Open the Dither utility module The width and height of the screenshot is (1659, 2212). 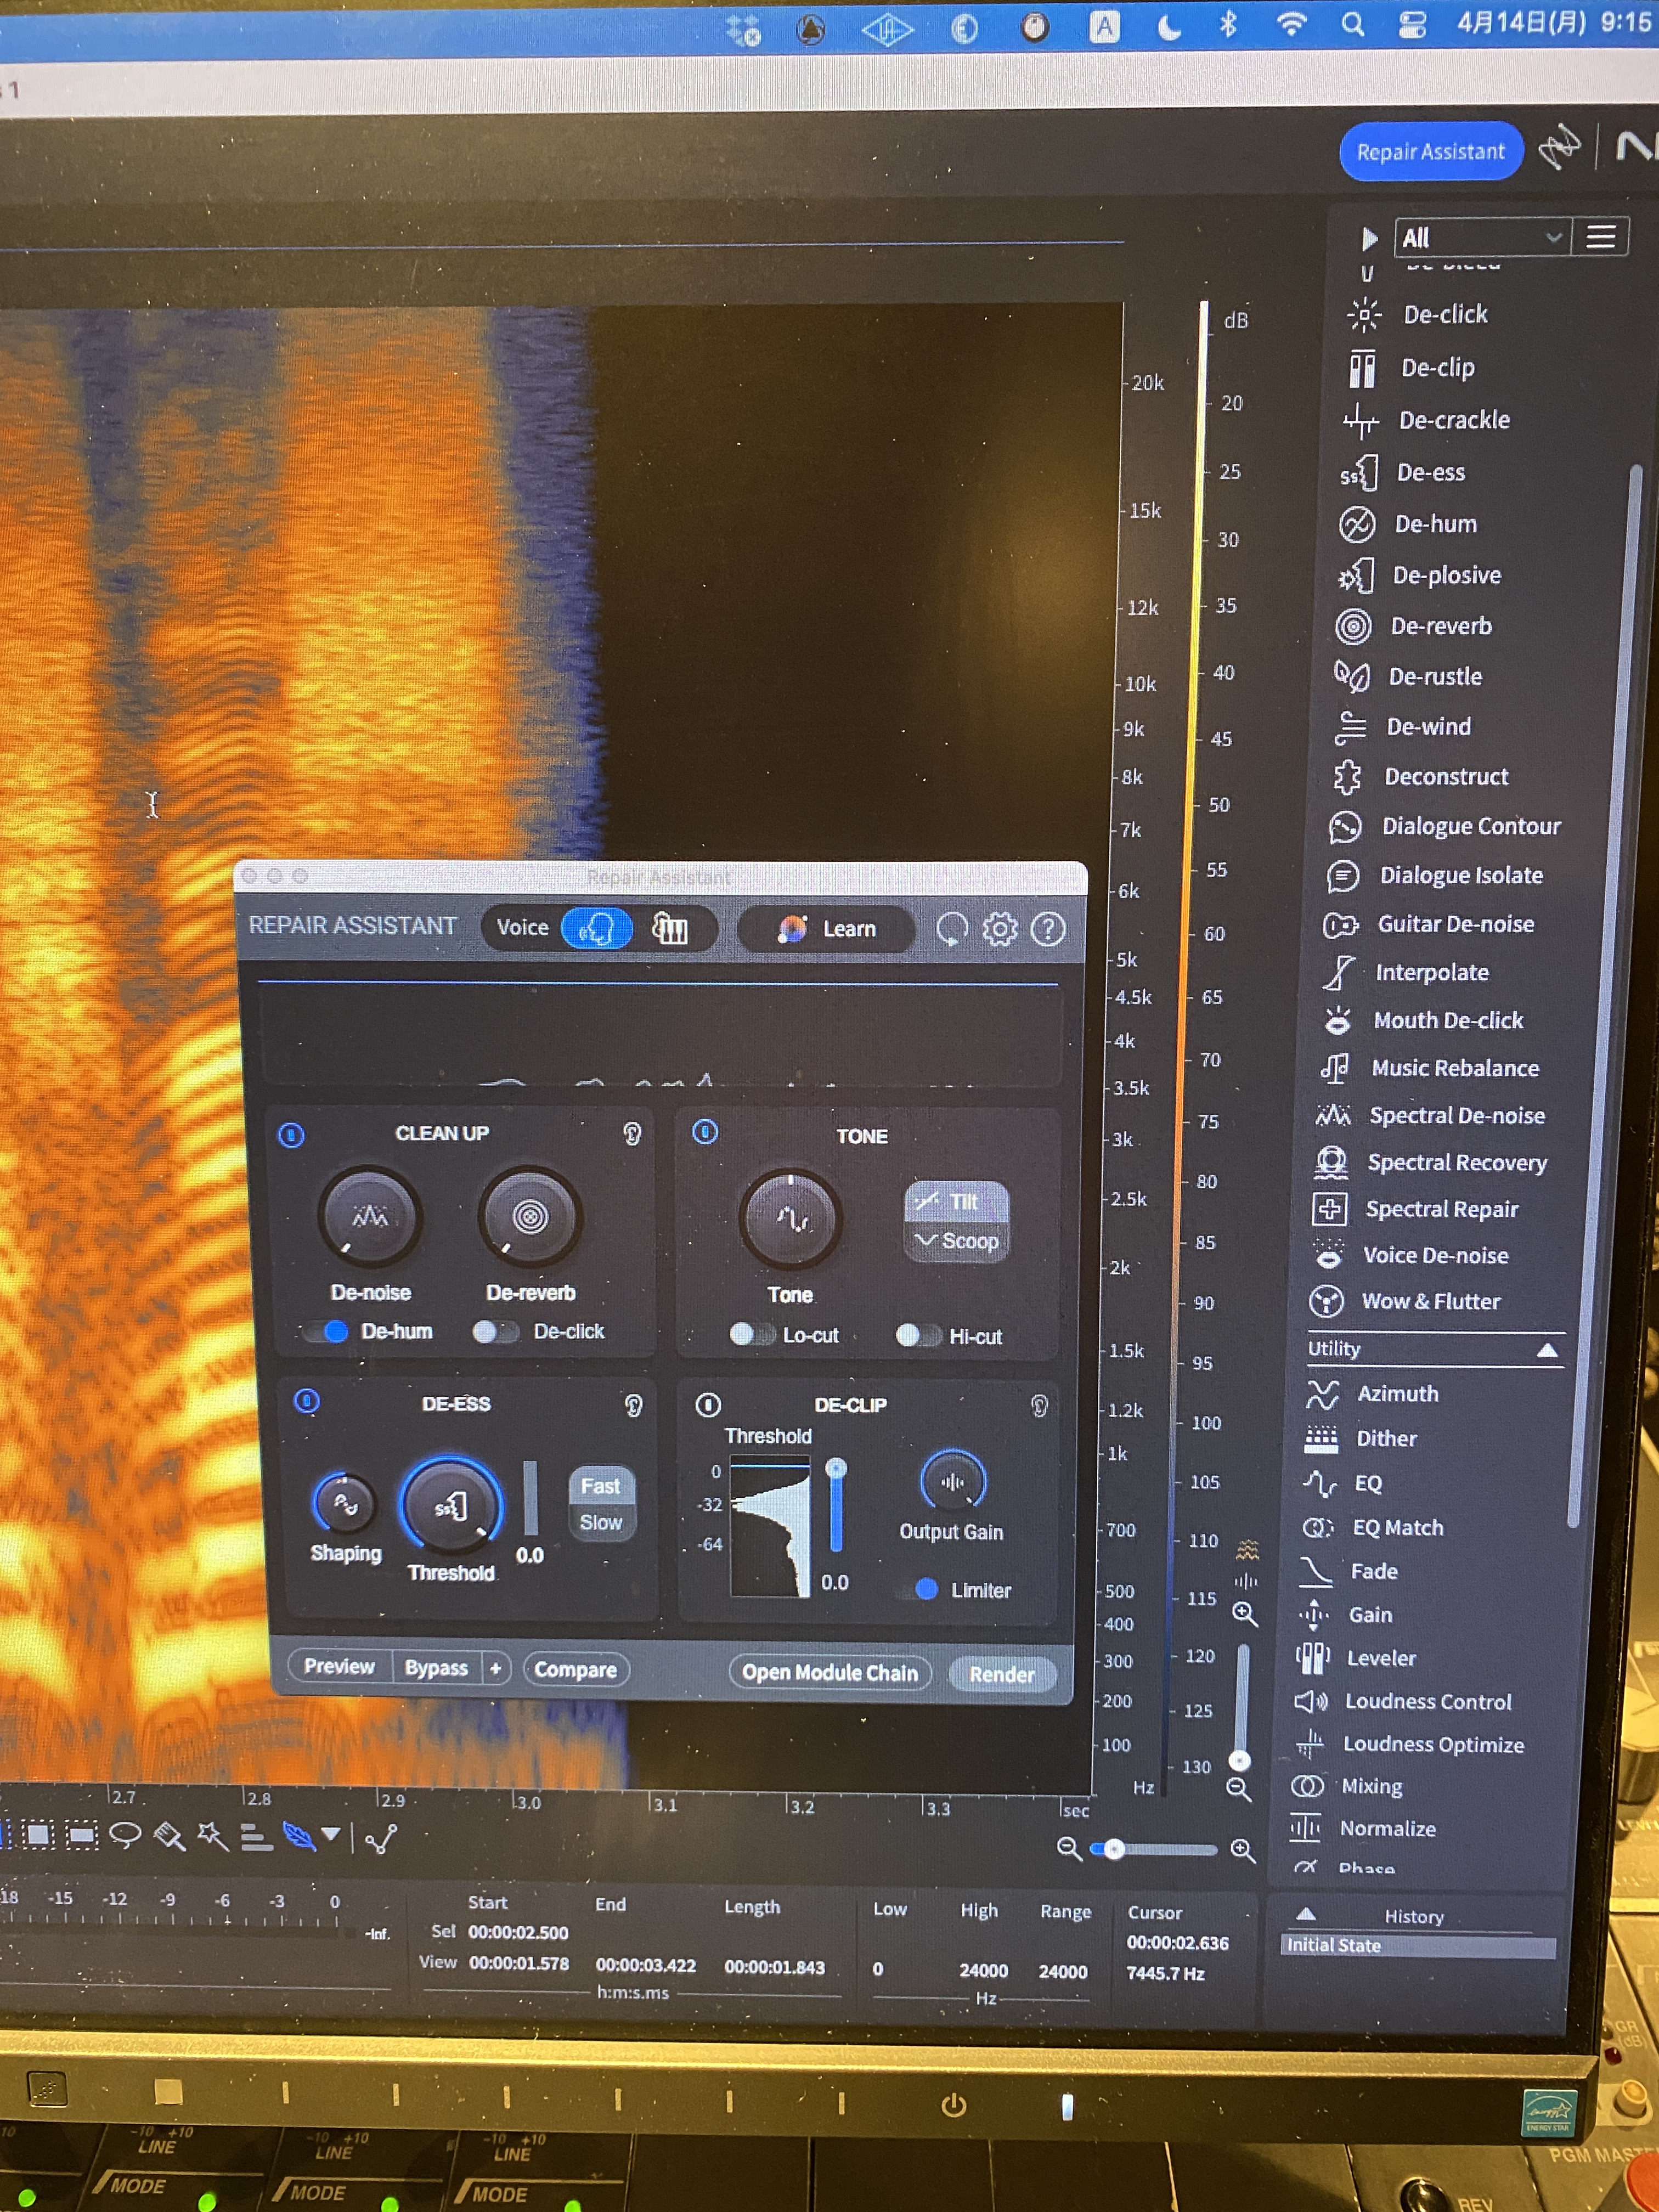click(x=1361, y=1438)
